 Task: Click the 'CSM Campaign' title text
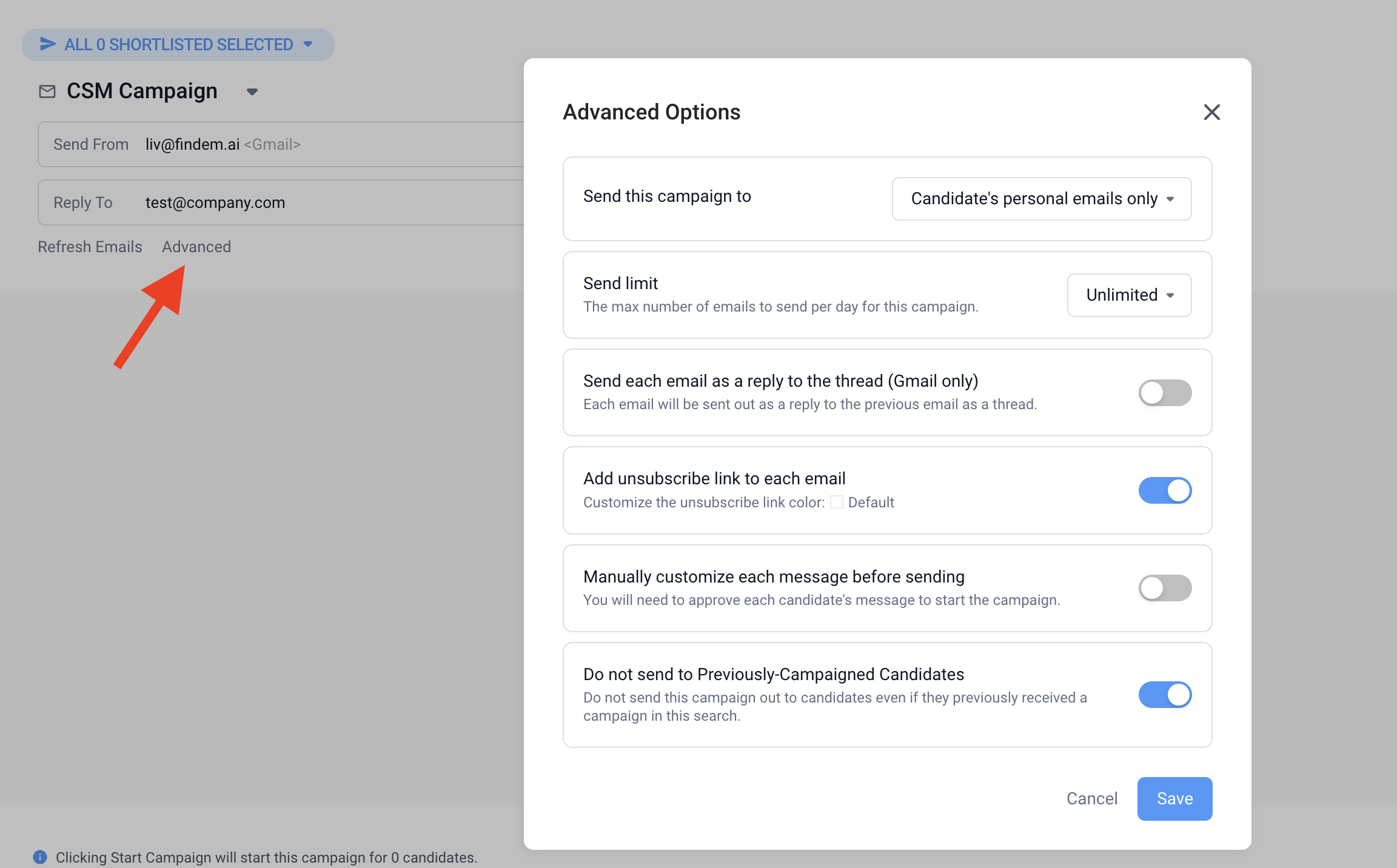click(x=142, y=91)
